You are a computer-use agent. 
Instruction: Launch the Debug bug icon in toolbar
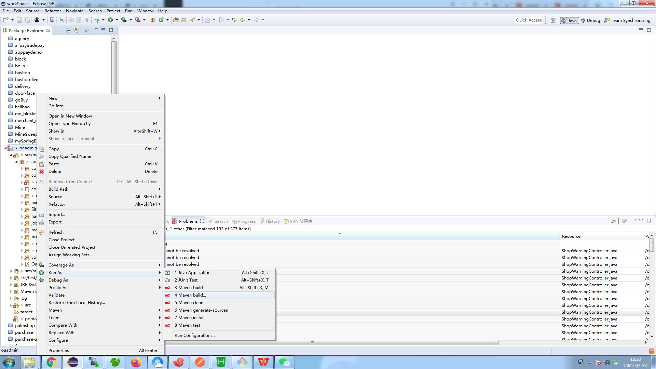coord(97,20)
